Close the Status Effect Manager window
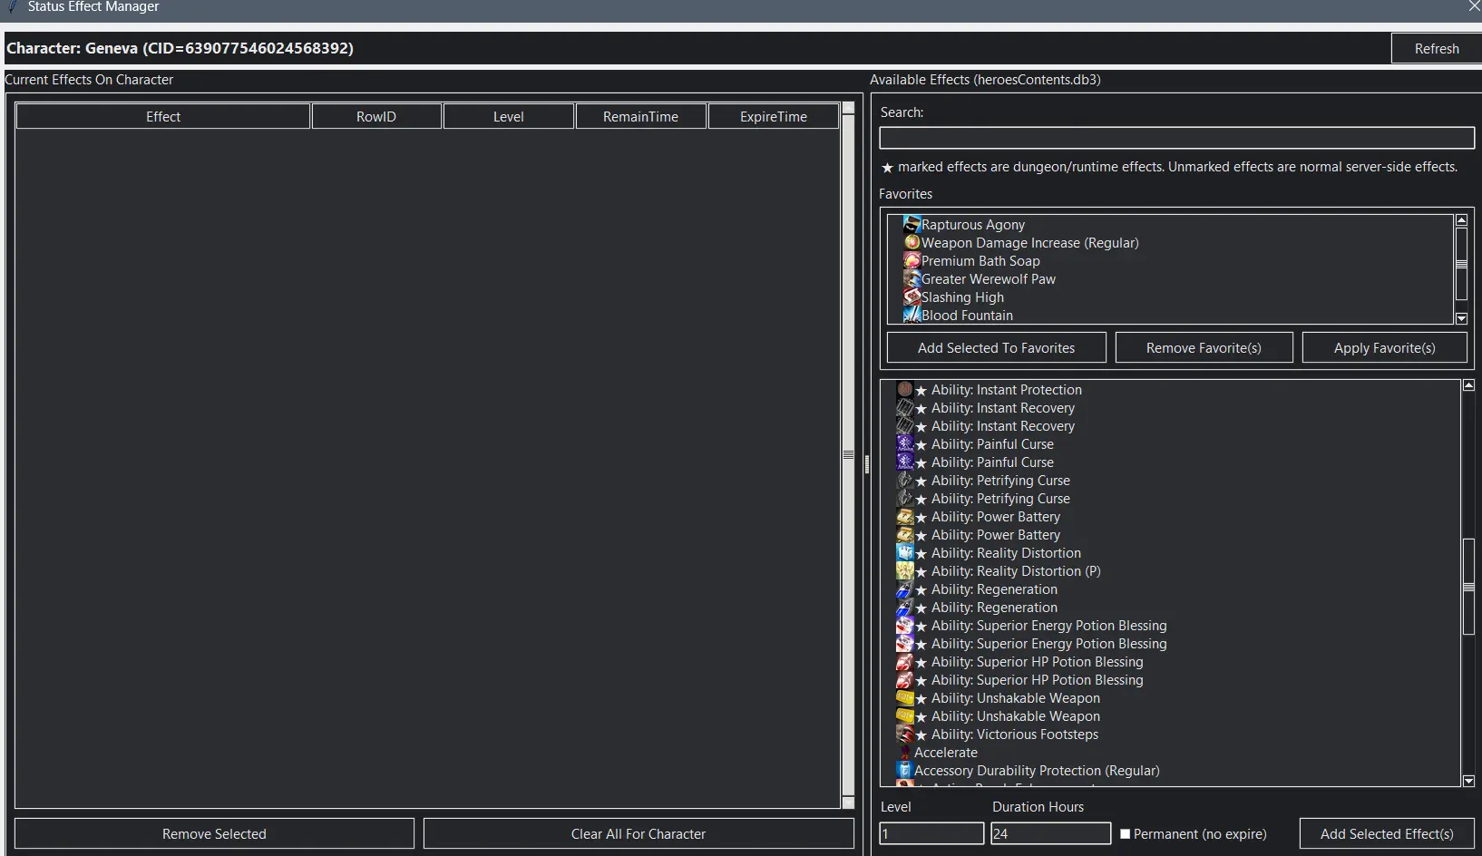The image size is (1482, 856). [1474, 6]
